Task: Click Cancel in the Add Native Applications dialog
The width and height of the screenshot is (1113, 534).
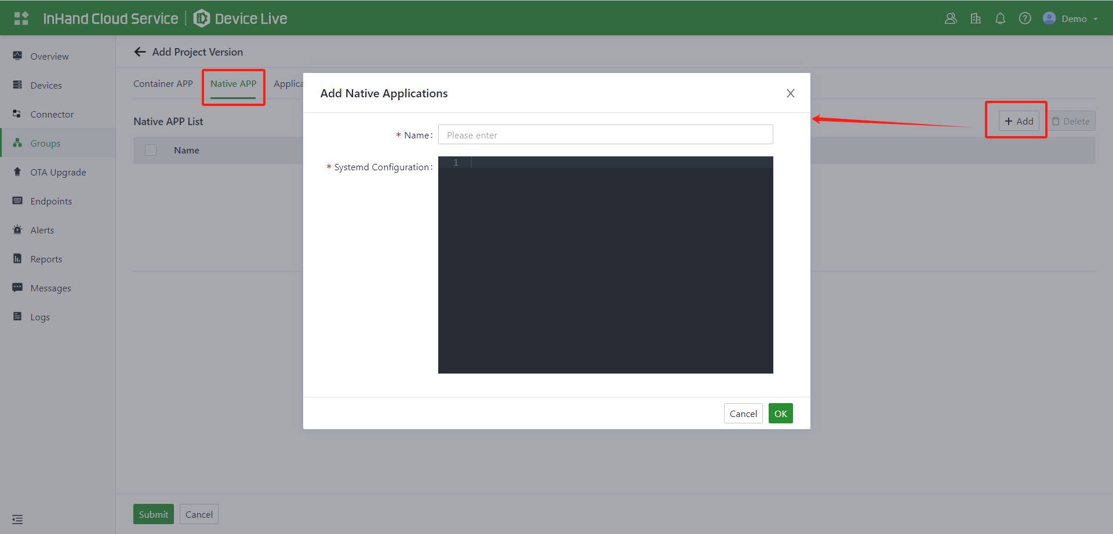Action: click(x=743, y=414)
